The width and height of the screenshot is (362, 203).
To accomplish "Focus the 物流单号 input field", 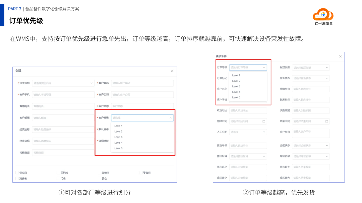I will [311, 89].
